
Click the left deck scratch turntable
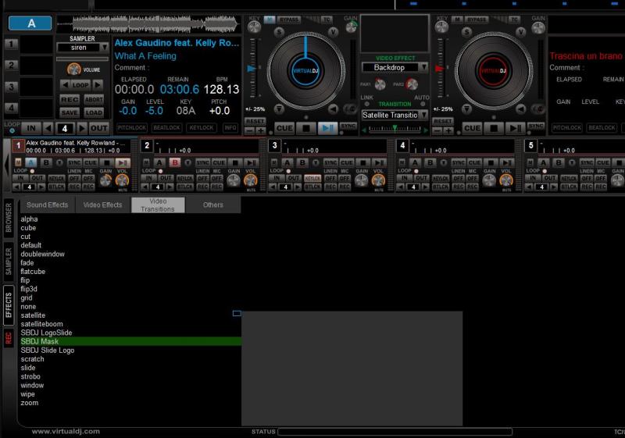(305, 70)
